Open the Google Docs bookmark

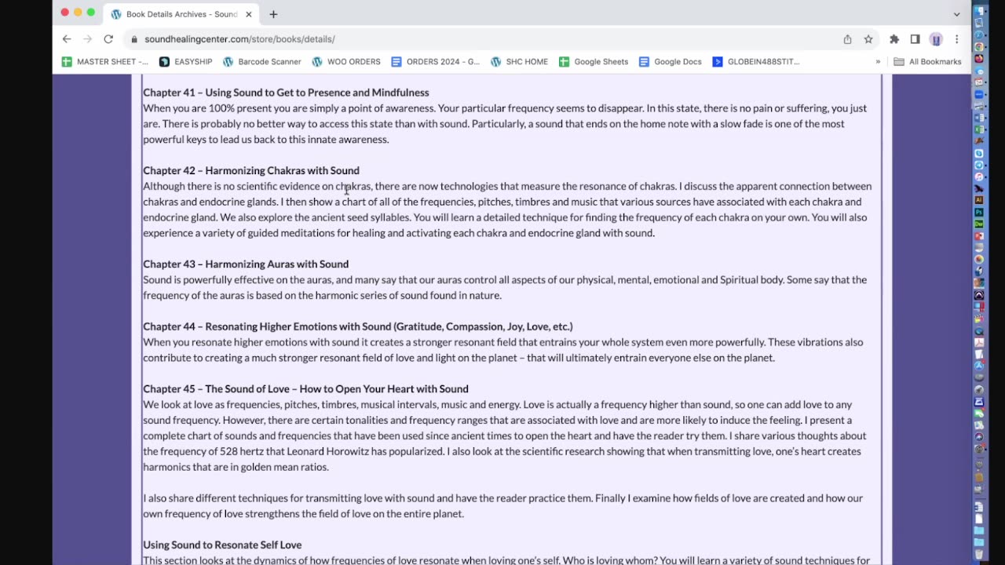point(671,62)
